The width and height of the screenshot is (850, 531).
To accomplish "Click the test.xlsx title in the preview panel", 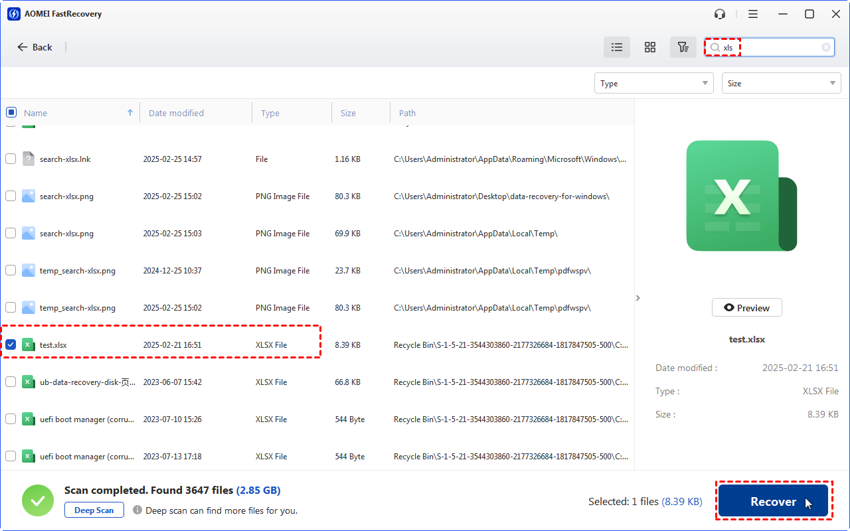I will tap(747, 339).
